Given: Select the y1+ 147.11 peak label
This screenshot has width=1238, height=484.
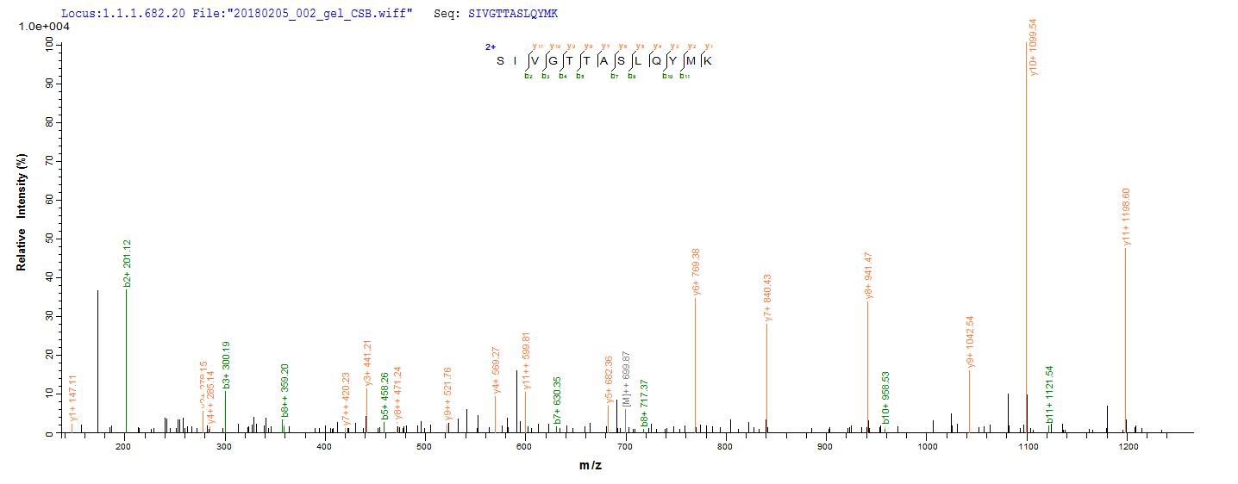Looking at the screenshot, I should point(74,398).
